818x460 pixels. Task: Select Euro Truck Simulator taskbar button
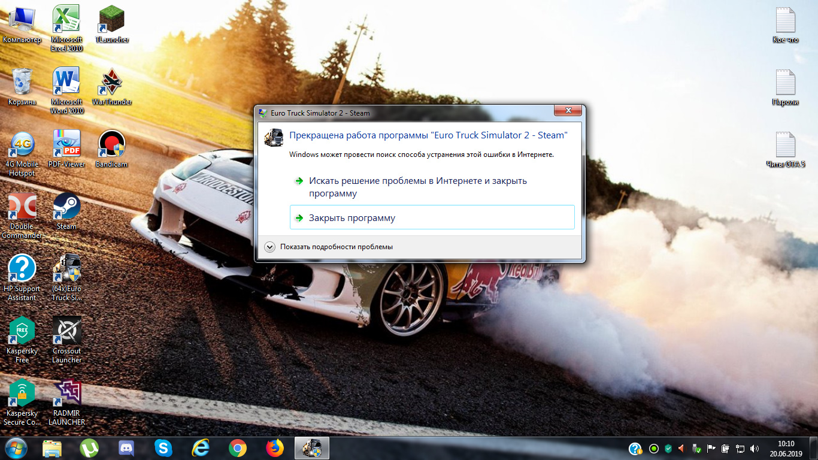tap(312, 448)
